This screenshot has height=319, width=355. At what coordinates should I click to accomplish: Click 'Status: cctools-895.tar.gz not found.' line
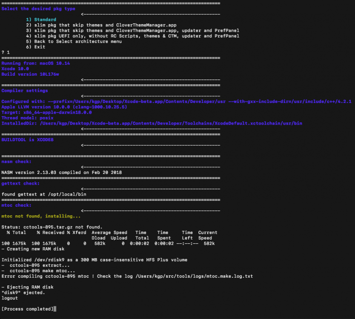(52, 227)
